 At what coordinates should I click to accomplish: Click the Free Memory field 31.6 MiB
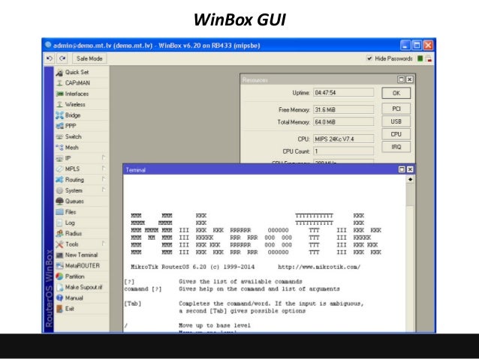click(x=343, y=109)
